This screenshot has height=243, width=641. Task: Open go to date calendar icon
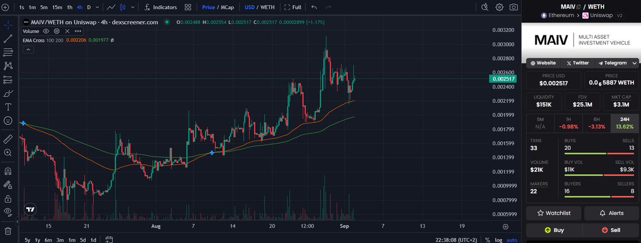[x=108, y=239]
